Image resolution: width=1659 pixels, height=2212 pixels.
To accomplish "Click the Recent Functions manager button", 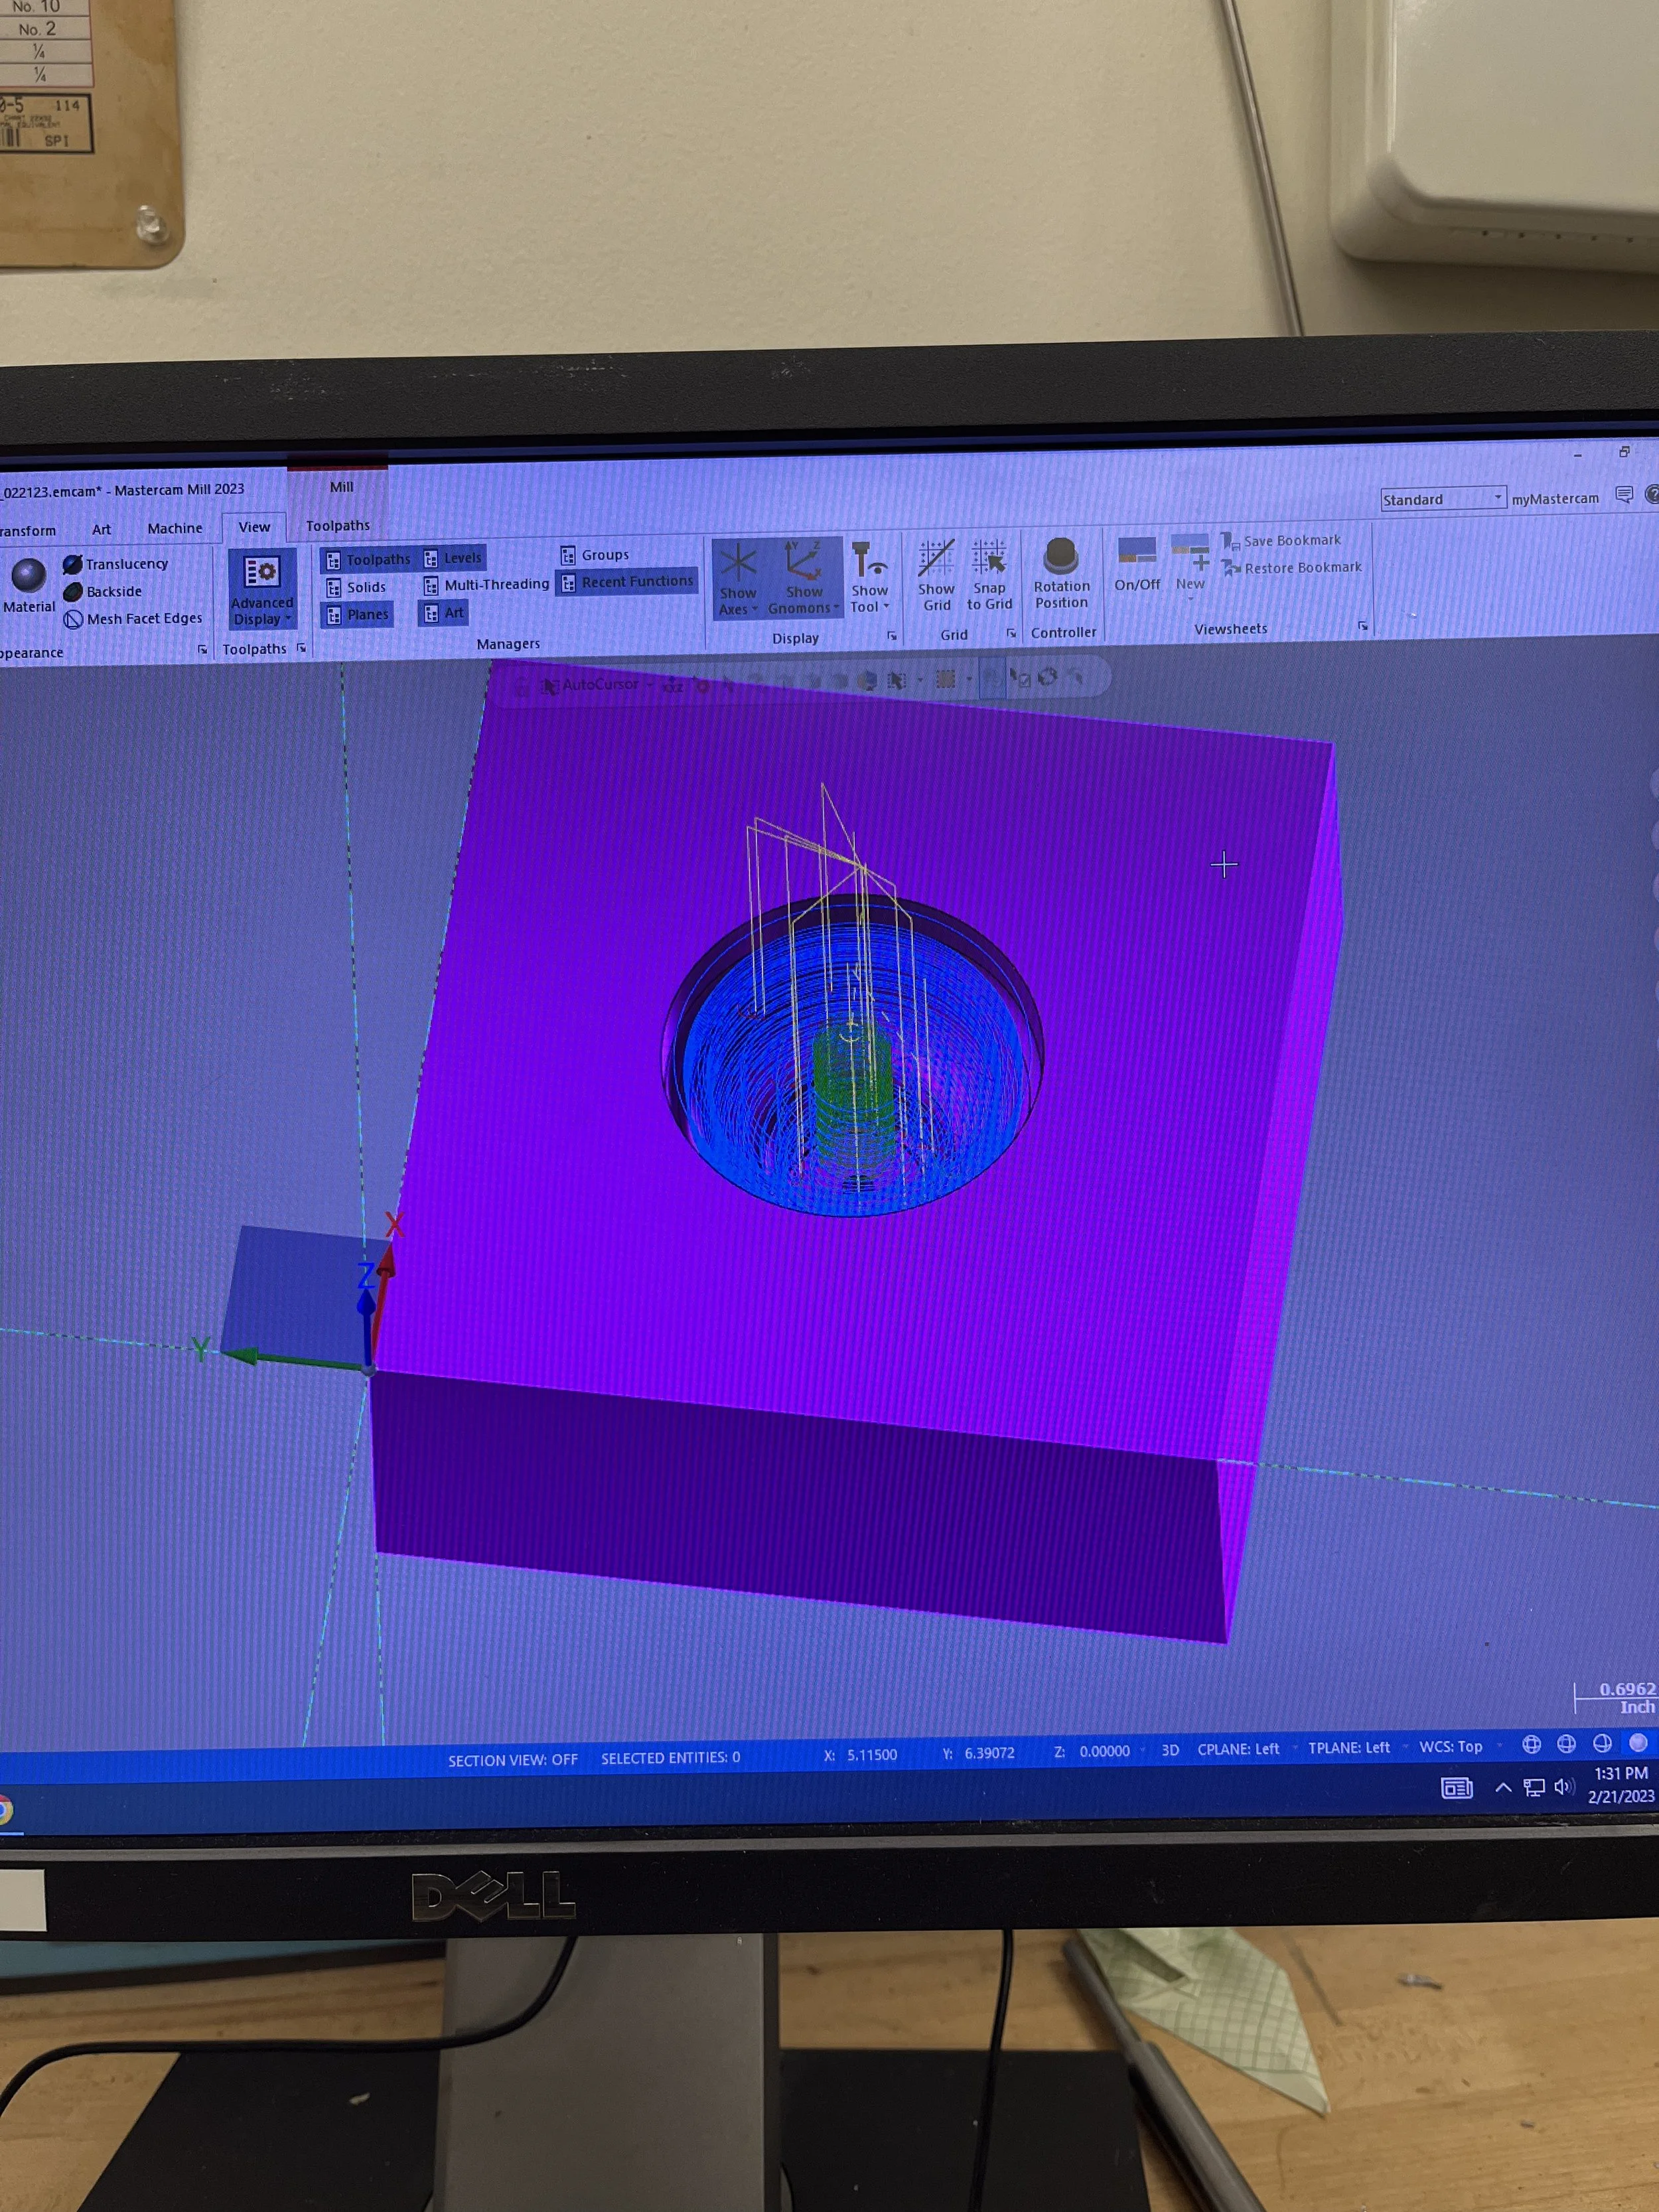I will (626, 581).
